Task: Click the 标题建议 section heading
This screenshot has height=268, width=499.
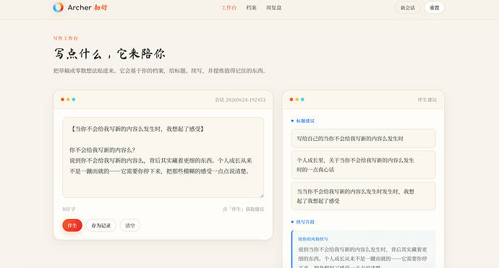Action: pyautogui.click(x=305, y=121)
